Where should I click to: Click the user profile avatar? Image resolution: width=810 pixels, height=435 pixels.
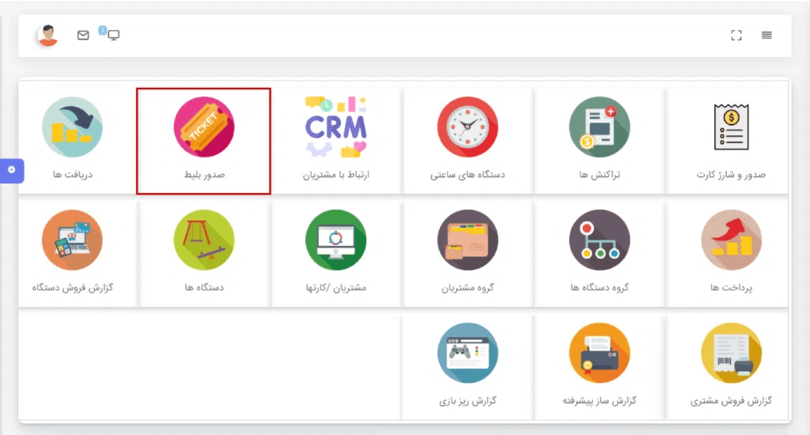pyautogui.click(x=48, y=36)
